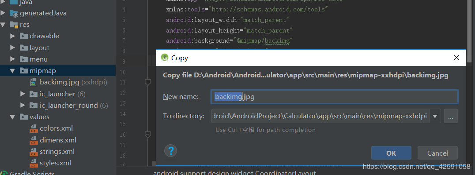
Task: Select dimens.xml file
Action: coord(58,140)
